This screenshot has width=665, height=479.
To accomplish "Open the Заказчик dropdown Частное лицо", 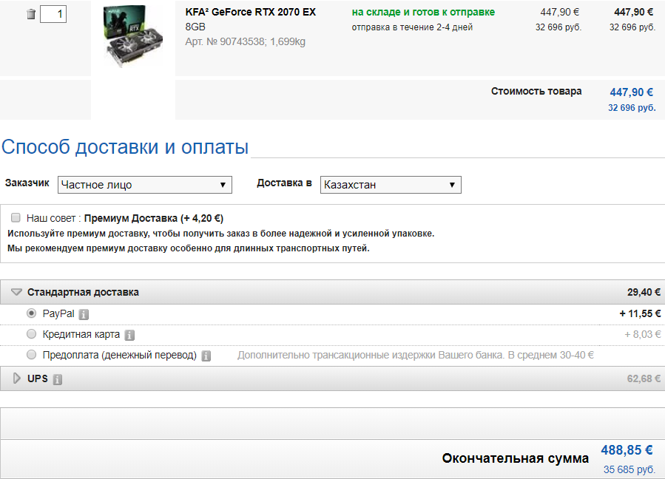I will click(145, 185).
